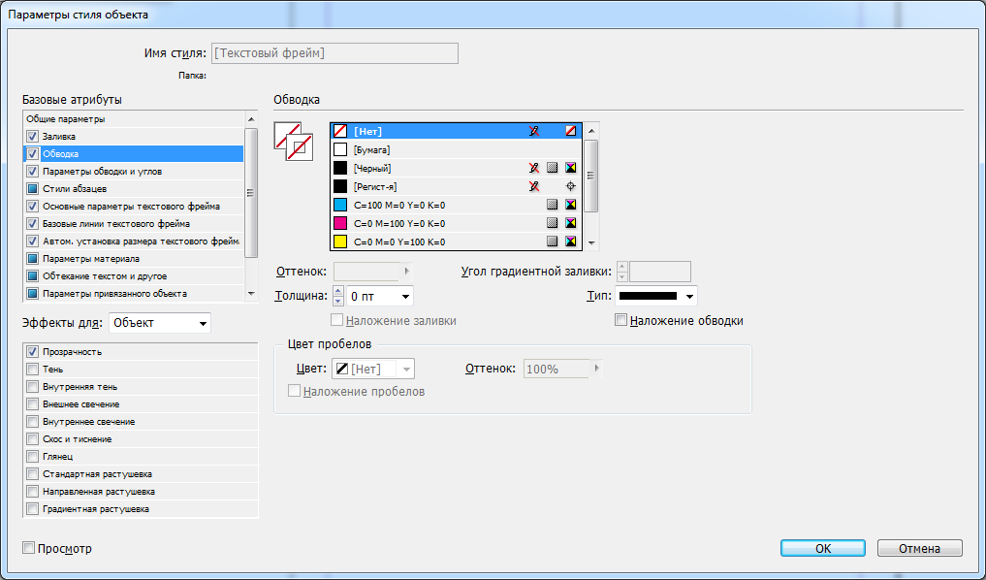Click the crossed pencil icon on [Регист-я] row
Viewport: 986px width, 580px height.
[534, 186]
